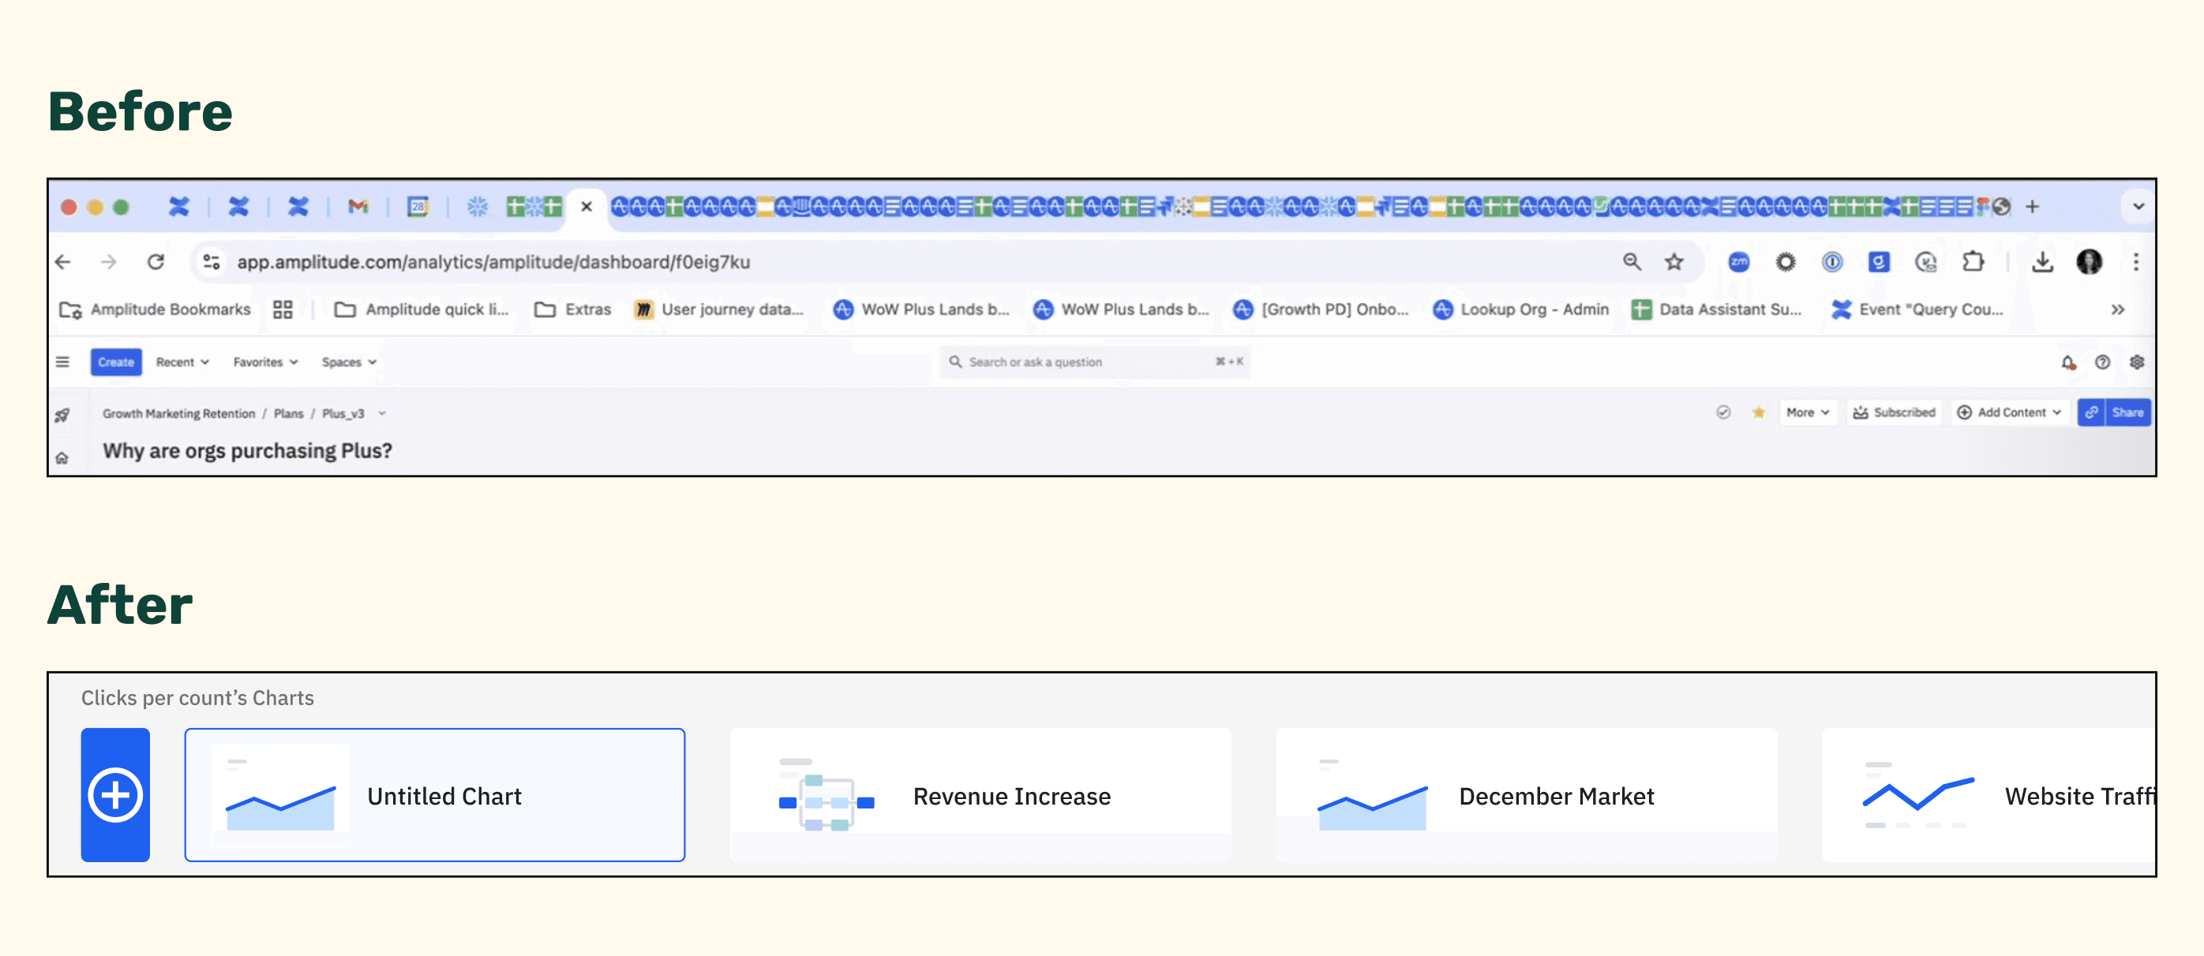Open Amplitude settings gear icon
2204x956 pixels.
point(2136,363)
